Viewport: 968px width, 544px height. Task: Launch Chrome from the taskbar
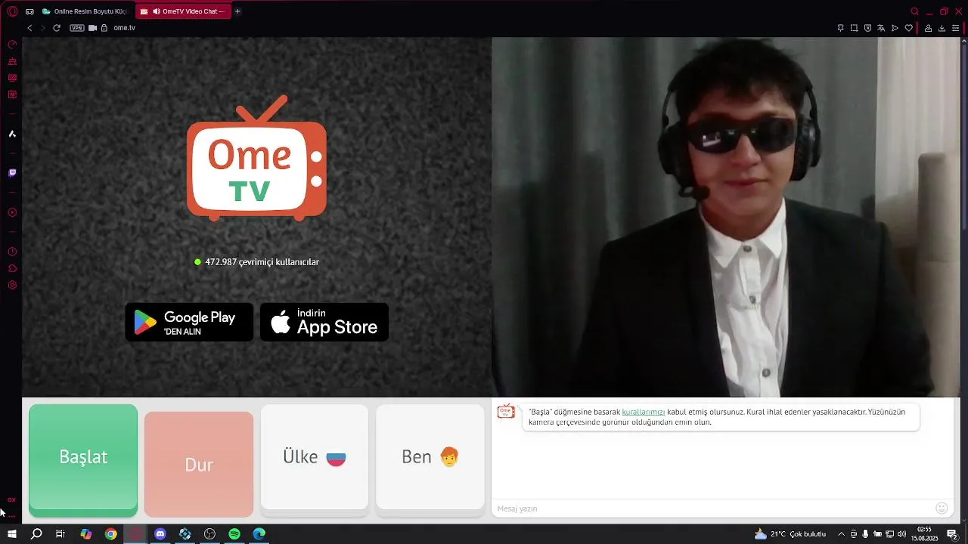(x=111, y=534)
